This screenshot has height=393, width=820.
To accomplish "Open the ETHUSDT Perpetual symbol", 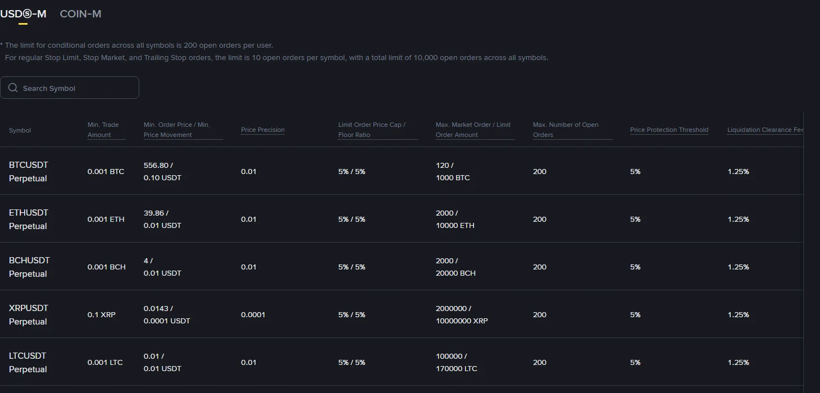I will (29, 220).
